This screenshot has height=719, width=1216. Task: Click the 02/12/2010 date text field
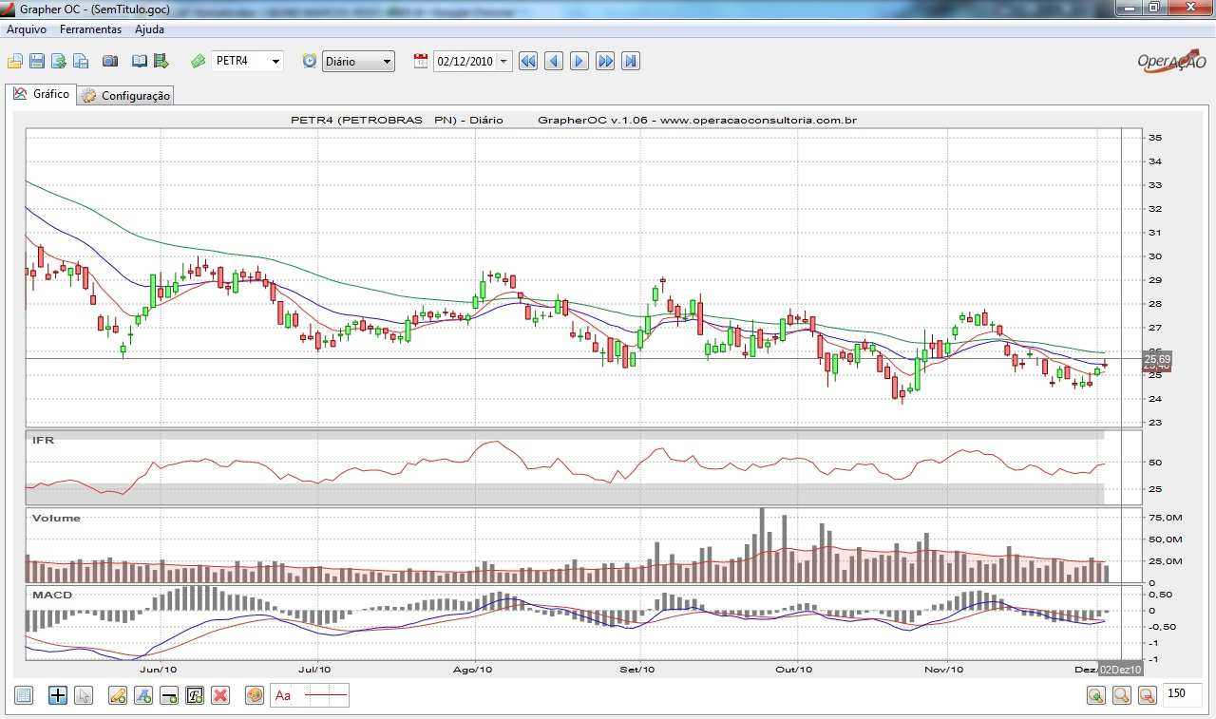(465, 61)
